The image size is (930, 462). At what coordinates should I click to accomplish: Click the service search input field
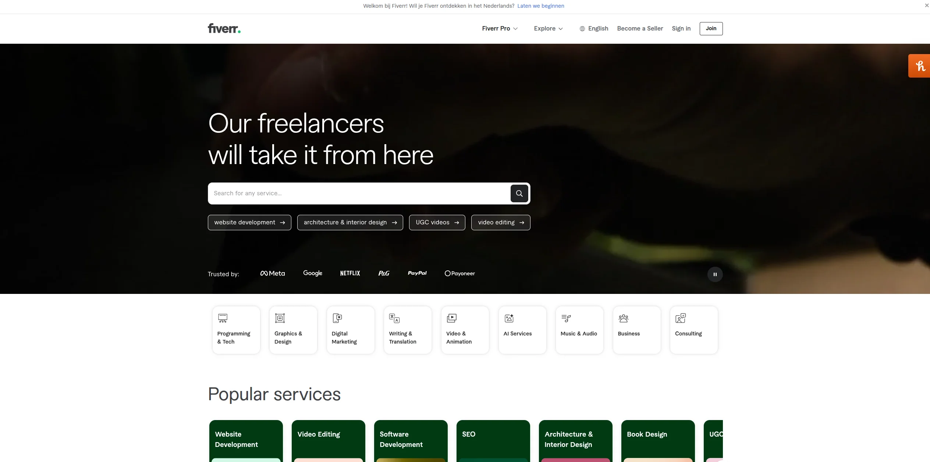[357, 193]
